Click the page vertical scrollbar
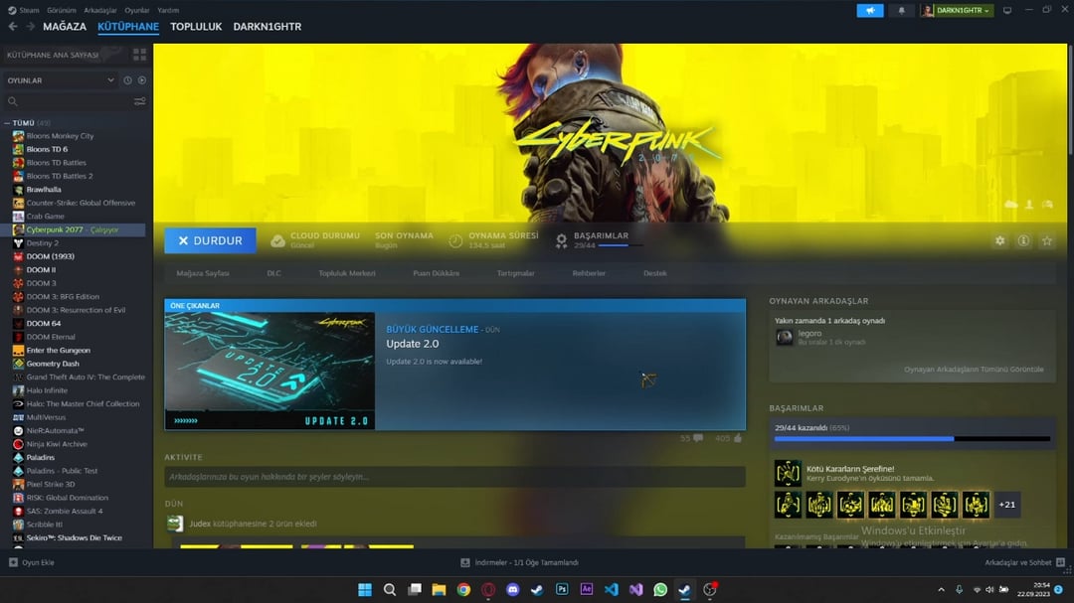The height and width of the screenshot is (603, 1074). coord(1070,102)
